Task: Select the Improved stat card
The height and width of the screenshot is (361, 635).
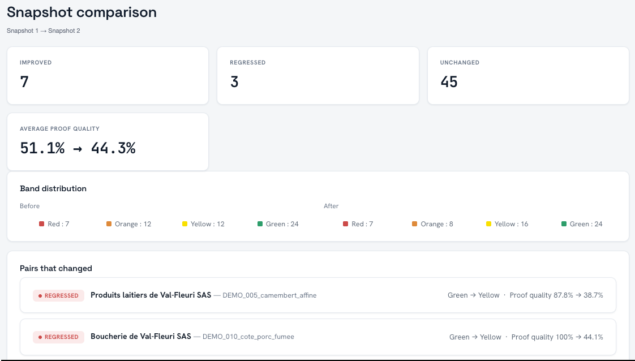Action: (x=108, y=76)
